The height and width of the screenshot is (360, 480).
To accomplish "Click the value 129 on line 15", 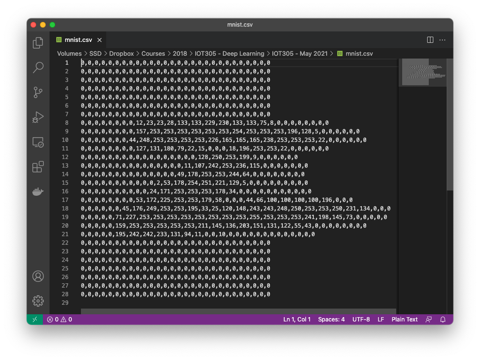I will tap(234, 183).
